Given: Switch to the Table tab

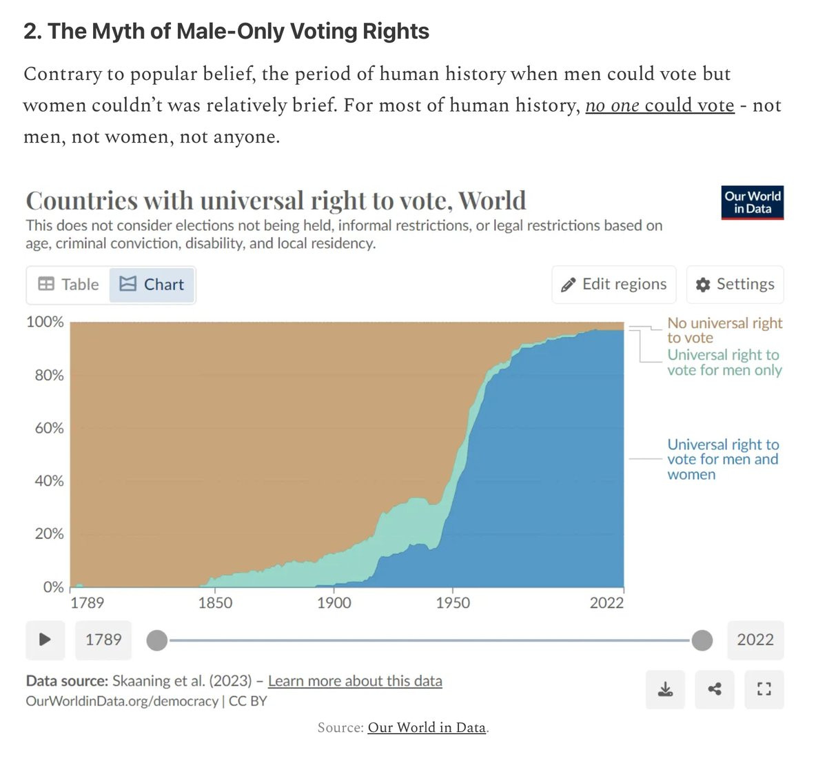Looking at the screenshot, I should point(68,284).
